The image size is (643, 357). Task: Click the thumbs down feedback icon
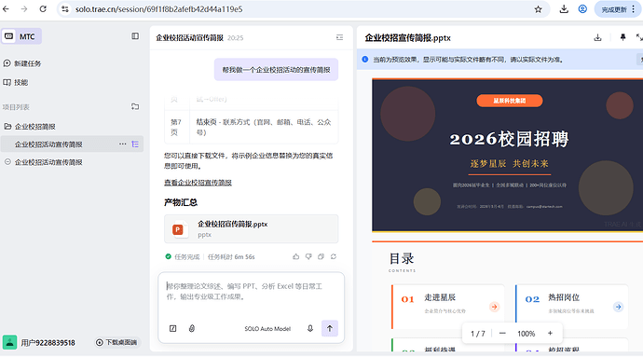coord(308,256)
